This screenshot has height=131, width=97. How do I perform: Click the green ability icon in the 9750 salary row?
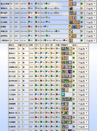click(67, 122)
